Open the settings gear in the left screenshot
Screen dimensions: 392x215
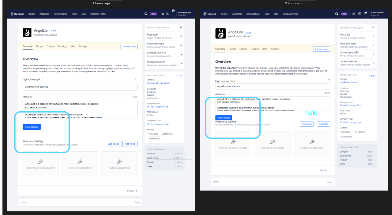click(163, 14)
